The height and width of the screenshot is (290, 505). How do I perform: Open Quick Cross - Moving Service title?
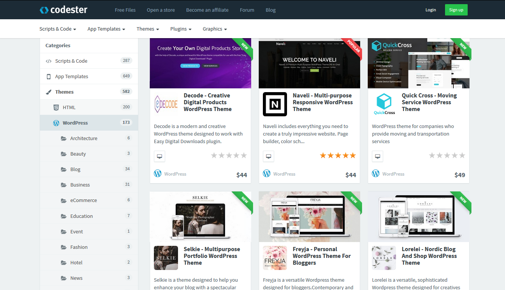430,102
